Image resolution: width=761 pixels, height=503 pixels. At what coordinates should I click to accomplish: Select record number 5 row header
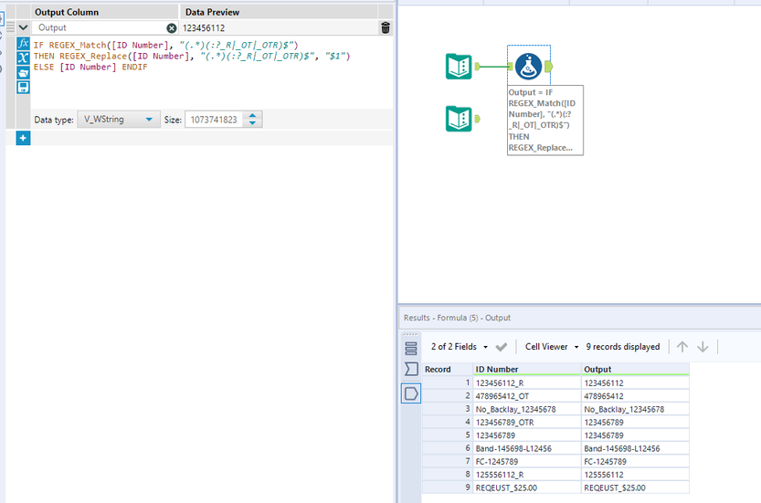(448, 435)
